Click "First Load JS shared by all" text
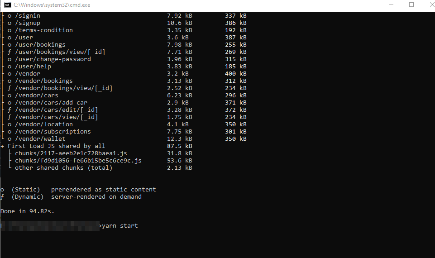Screen dimensions: 435x258 pyautogui.click(x=56, y=146)
